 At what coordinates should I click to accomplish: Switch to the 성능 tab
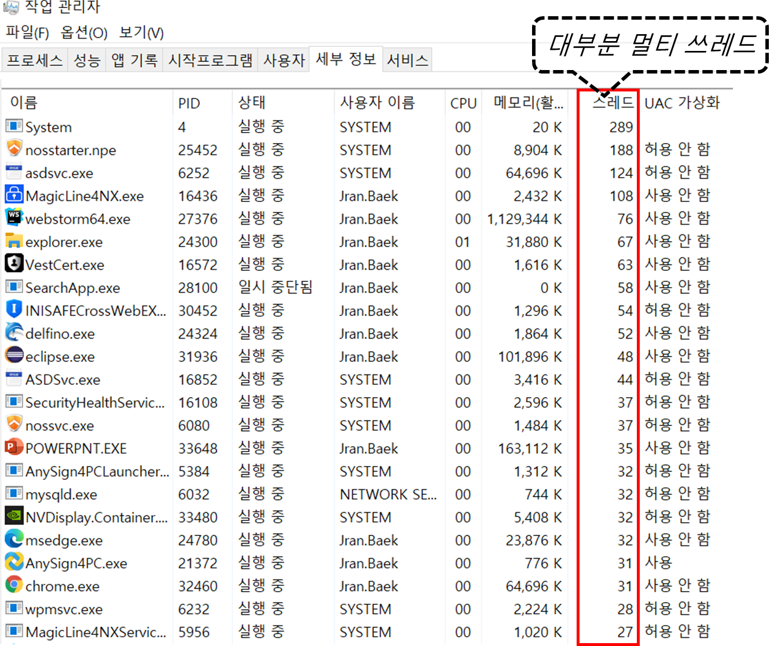87,60
